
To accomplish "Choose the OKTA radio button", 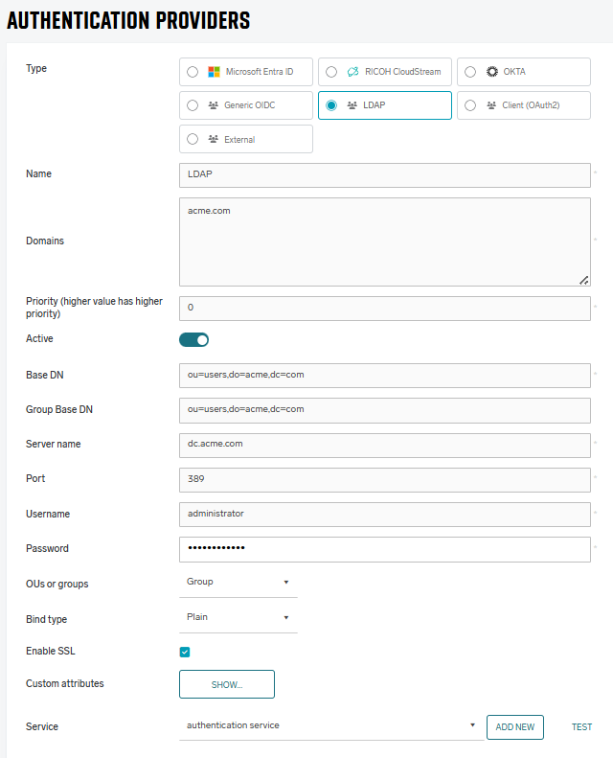I will [x=470, y=72].
